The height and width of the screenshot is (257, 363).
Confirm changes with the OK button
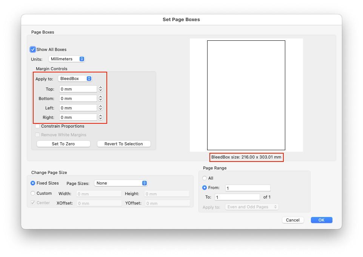[x=321, y=220]
